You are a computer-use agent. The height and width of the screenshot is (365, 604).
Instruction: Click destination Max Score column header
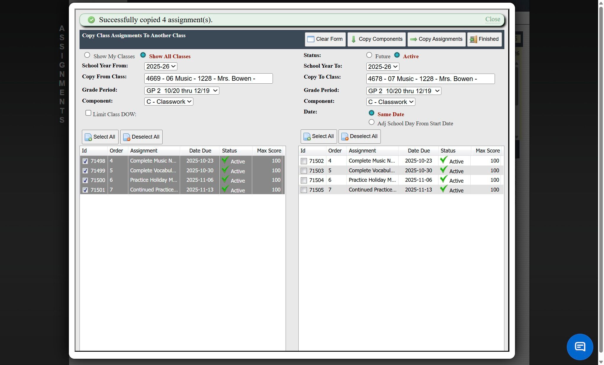tap(487, 151)
